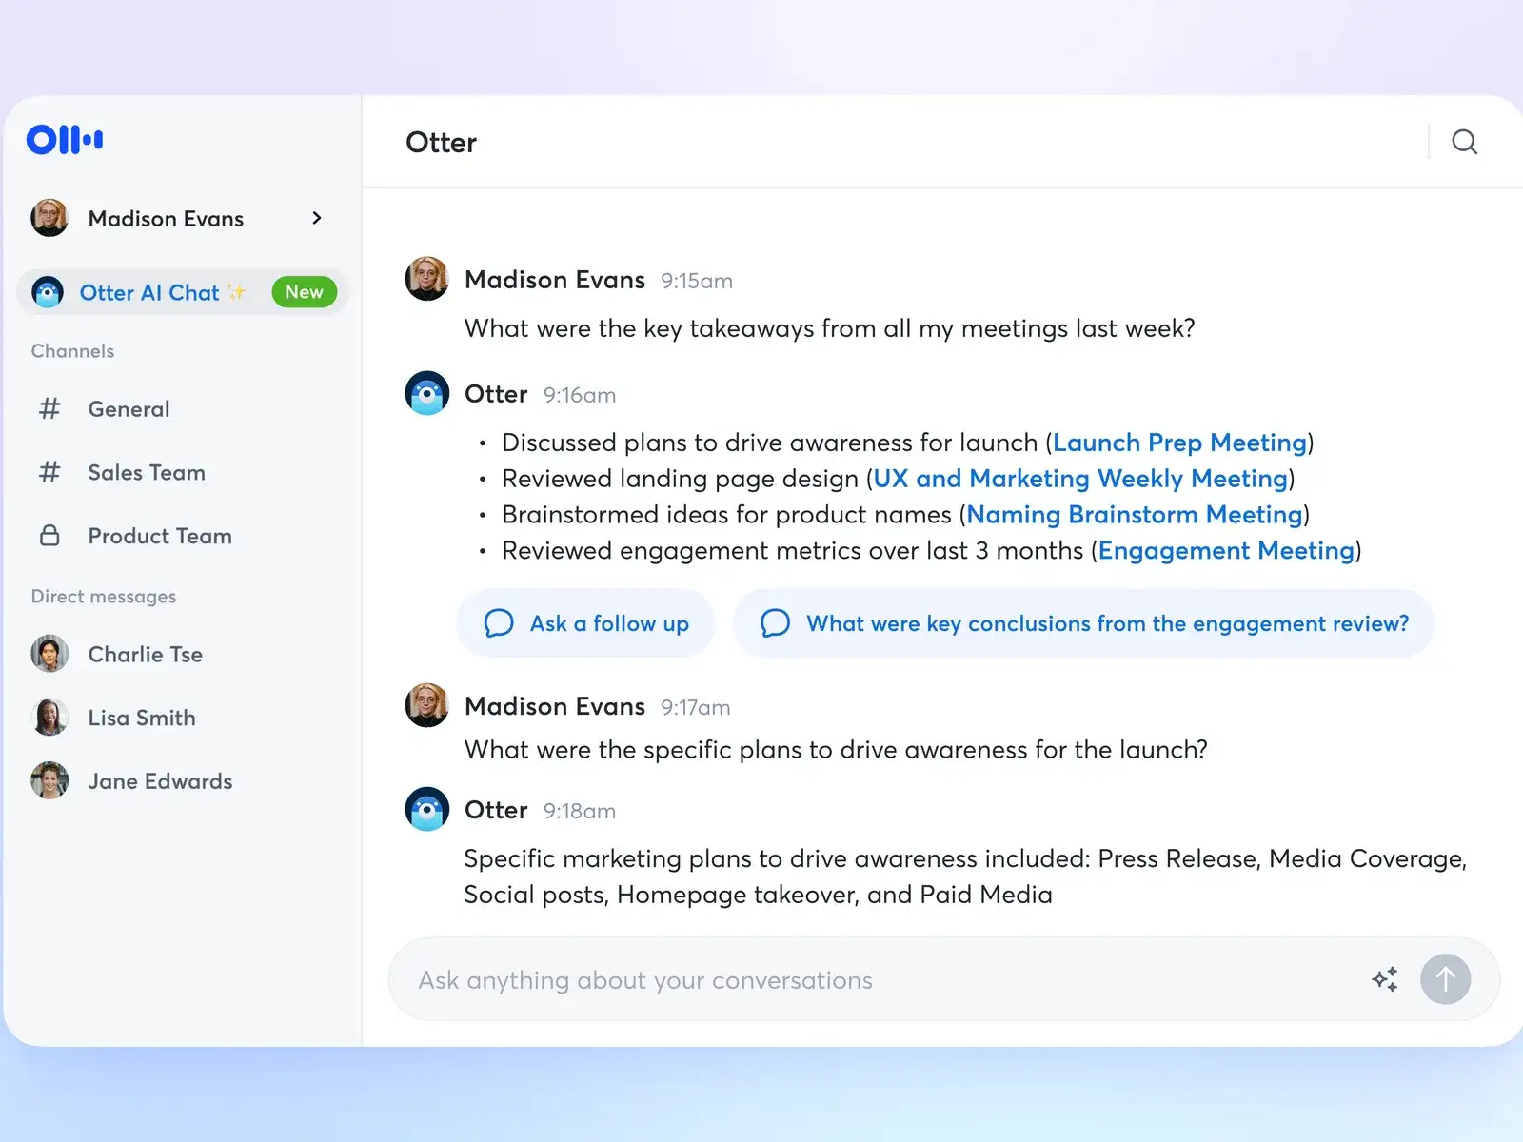
Task: Send message with the up-arrow button
Action: coord(1445,979)
